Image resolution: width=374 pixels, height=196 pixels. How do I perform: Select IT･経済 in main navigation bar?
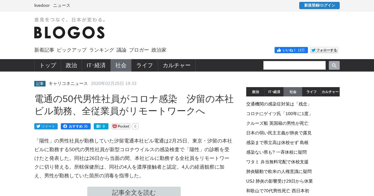coord(96,65)
